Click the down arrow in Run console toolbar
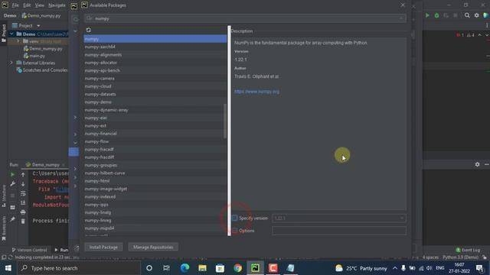The width and height of the screenshot is (490, 275). 23,184
